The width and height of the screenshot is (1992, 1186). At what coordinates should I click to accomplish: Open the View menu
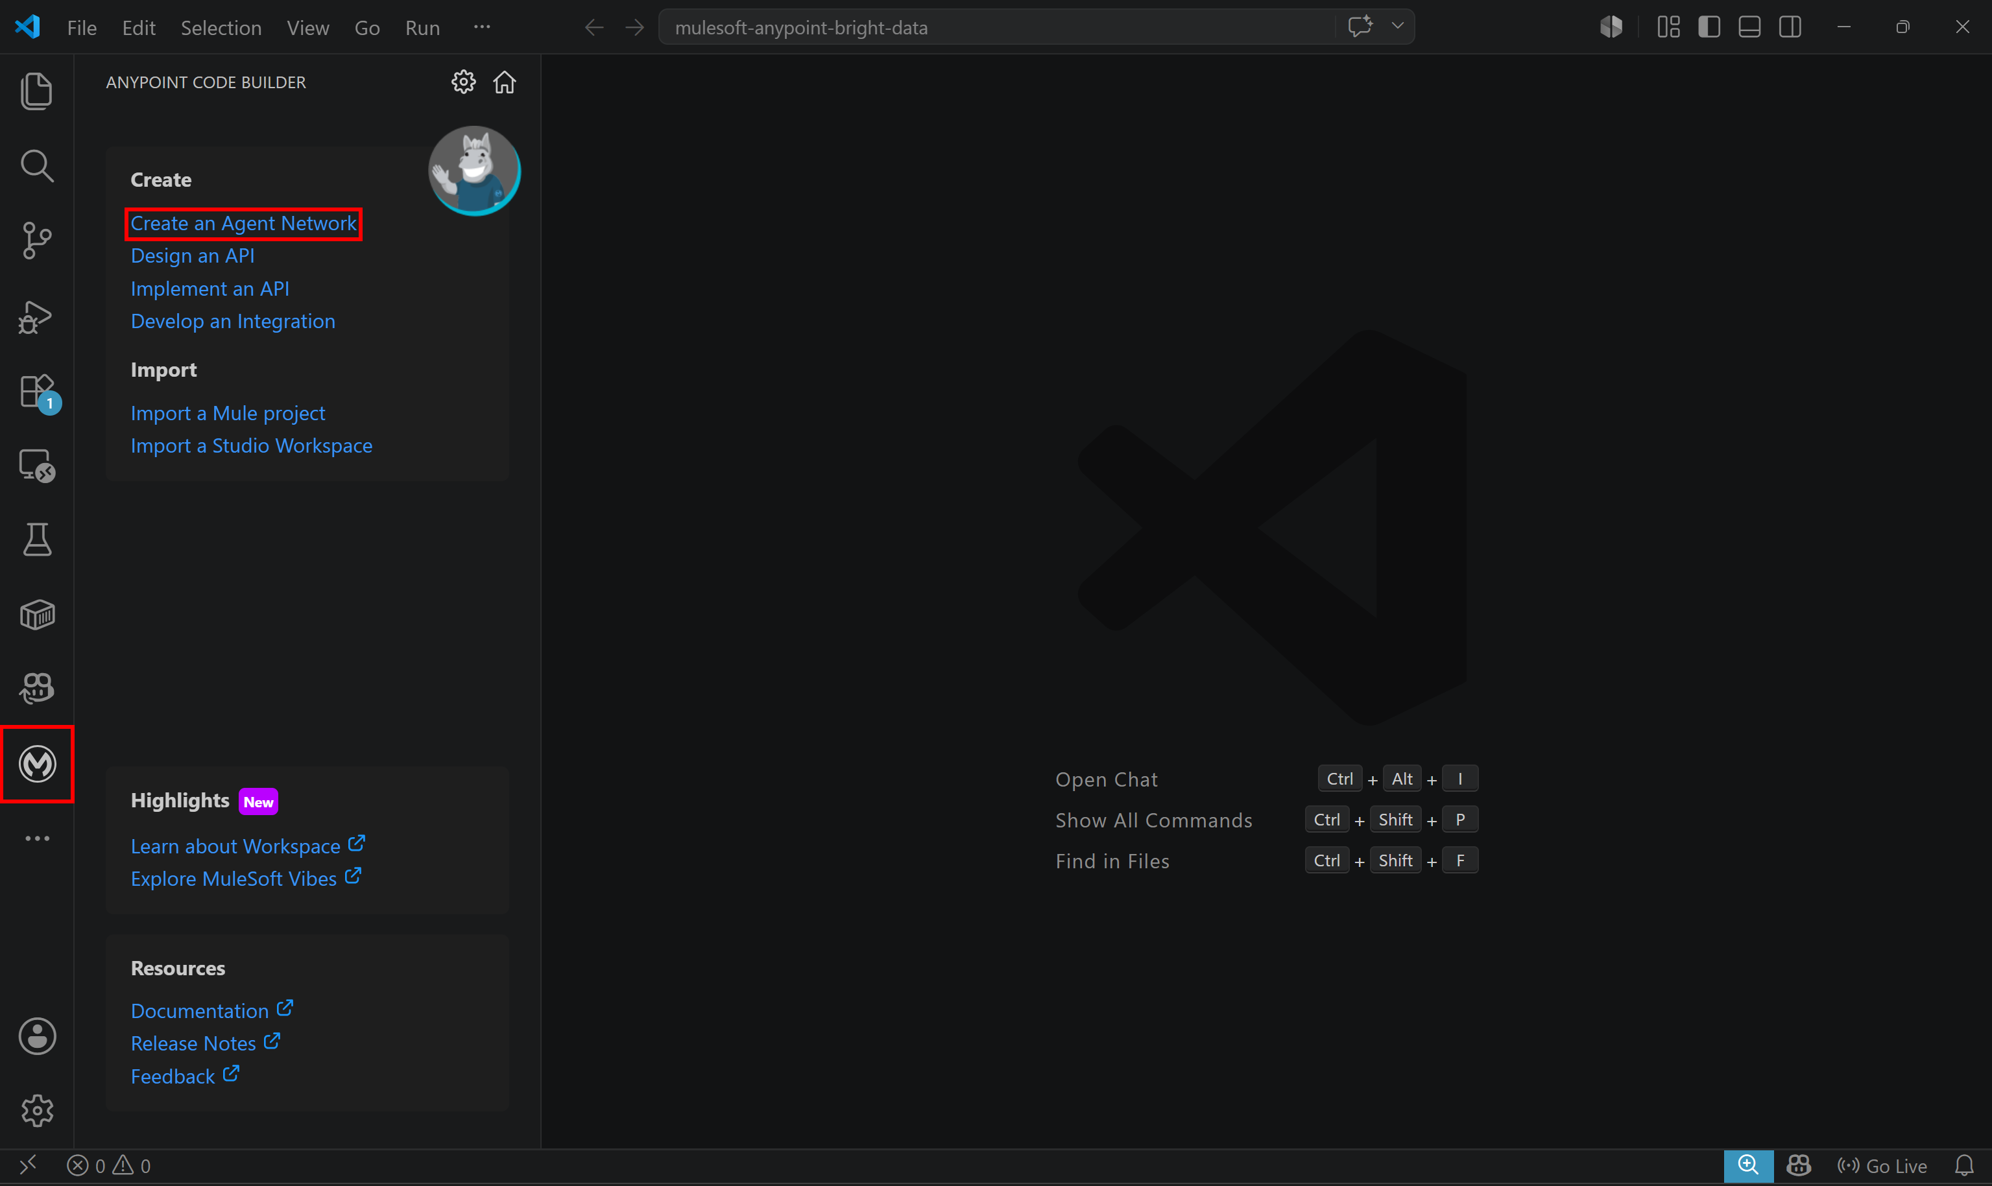click(x=309, y=28)
